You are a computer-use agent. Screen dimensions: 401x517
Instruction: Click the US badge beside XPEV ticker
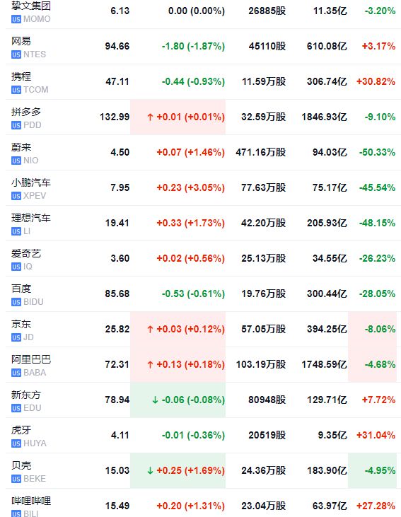tap(16, 196)
